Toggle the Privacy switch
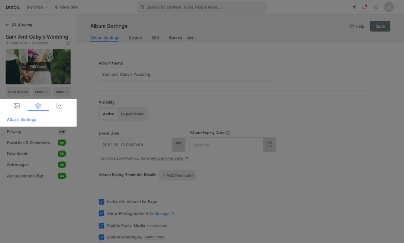 coord(62,132)
